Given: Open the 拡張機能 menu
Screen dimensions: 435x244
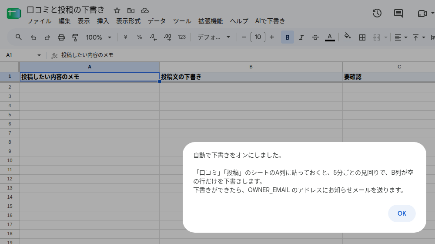Looking at the screenshot, I should pyautogui.click(x=210, y=21).
